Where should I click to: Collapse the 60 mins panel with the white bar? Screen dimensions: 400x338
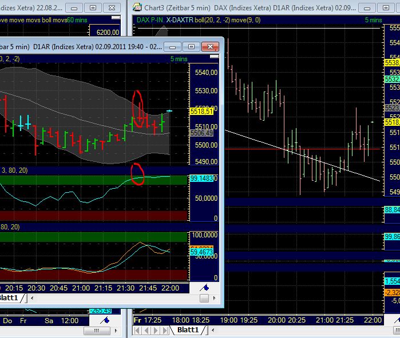pyautogui.click(x=116, y=18)
